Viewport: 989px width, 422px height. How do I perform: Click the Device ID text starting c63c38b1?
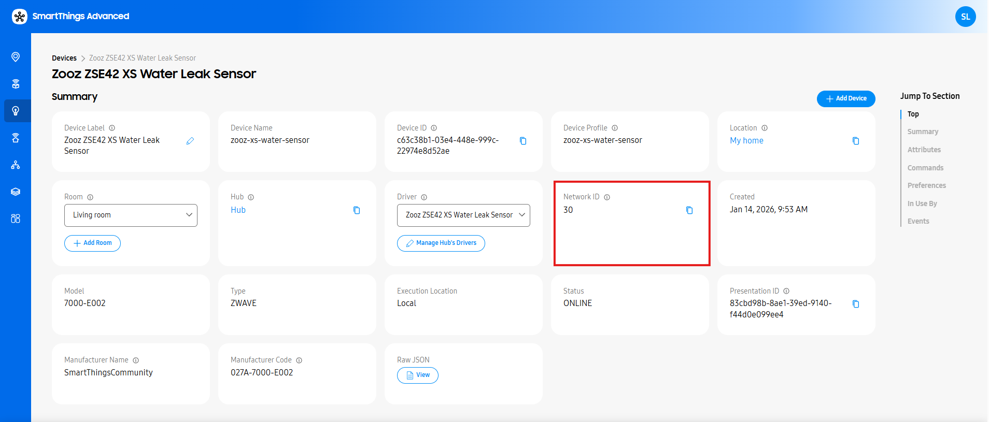(448, 145)
